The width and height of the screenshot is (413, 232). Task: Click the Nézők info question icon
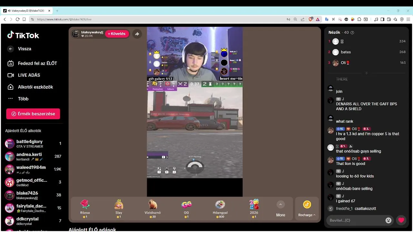pyautogui.click(x=352, y=33)
